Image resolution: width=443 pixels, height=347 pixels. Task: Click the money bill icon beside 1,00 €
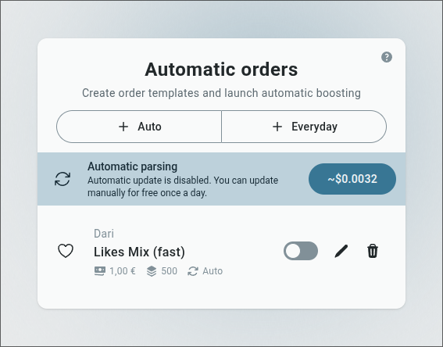(100, 271)
